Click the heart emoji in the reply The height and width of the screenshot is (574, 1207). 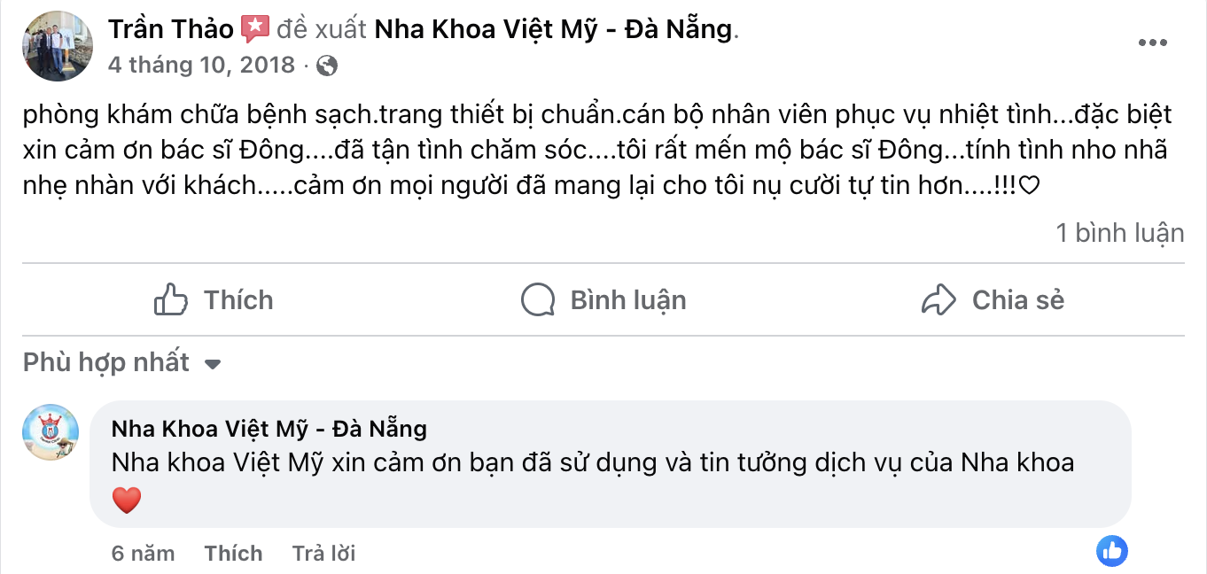(x=126, y=499)
